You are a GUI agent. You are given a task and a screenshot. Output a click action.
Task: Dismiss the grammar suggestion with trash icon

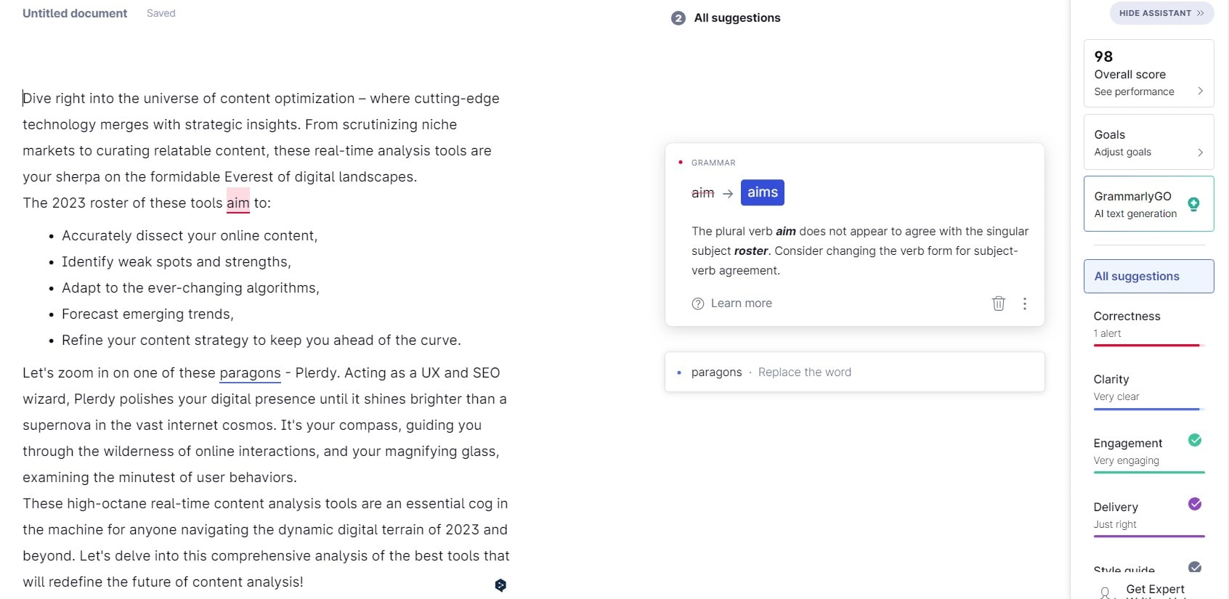click(x=998, y=303)
